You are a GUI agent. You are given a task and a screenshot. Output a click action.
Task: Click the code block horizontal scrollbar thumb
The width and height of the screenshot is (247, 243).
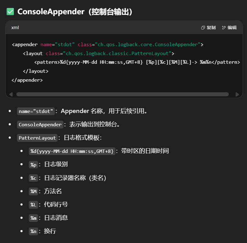click(122, 94)
